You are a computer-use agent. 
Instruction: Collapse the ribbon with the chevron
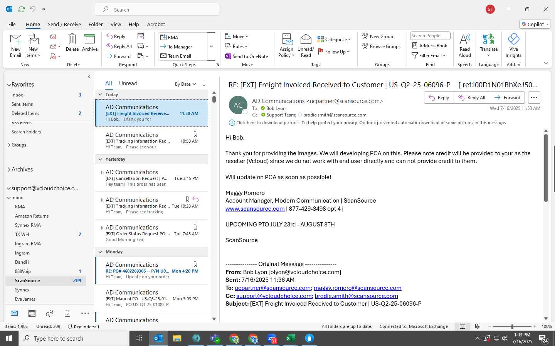point(546,63)
